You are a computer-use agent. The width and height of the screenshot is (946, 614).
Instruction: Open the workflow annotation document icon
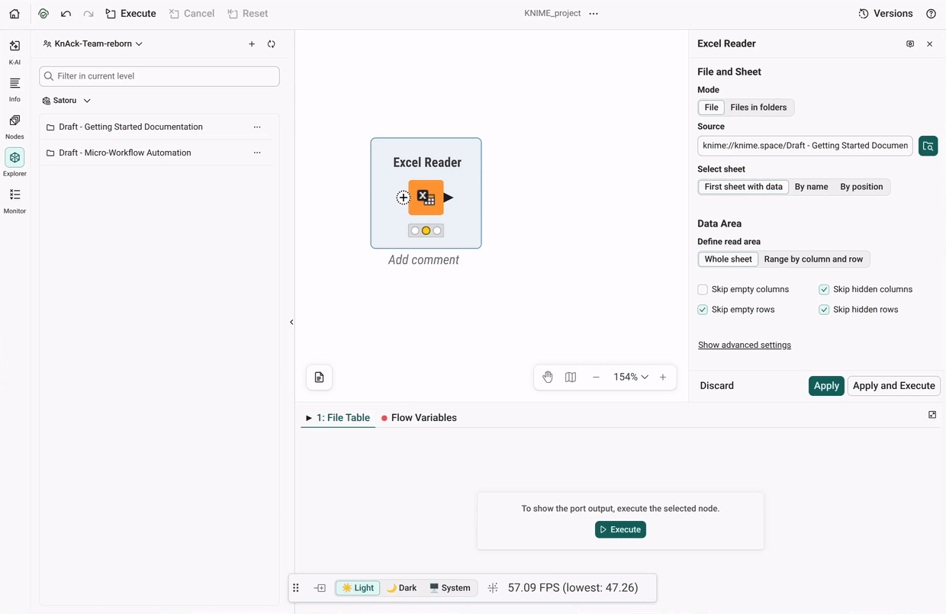coord(319,378)
